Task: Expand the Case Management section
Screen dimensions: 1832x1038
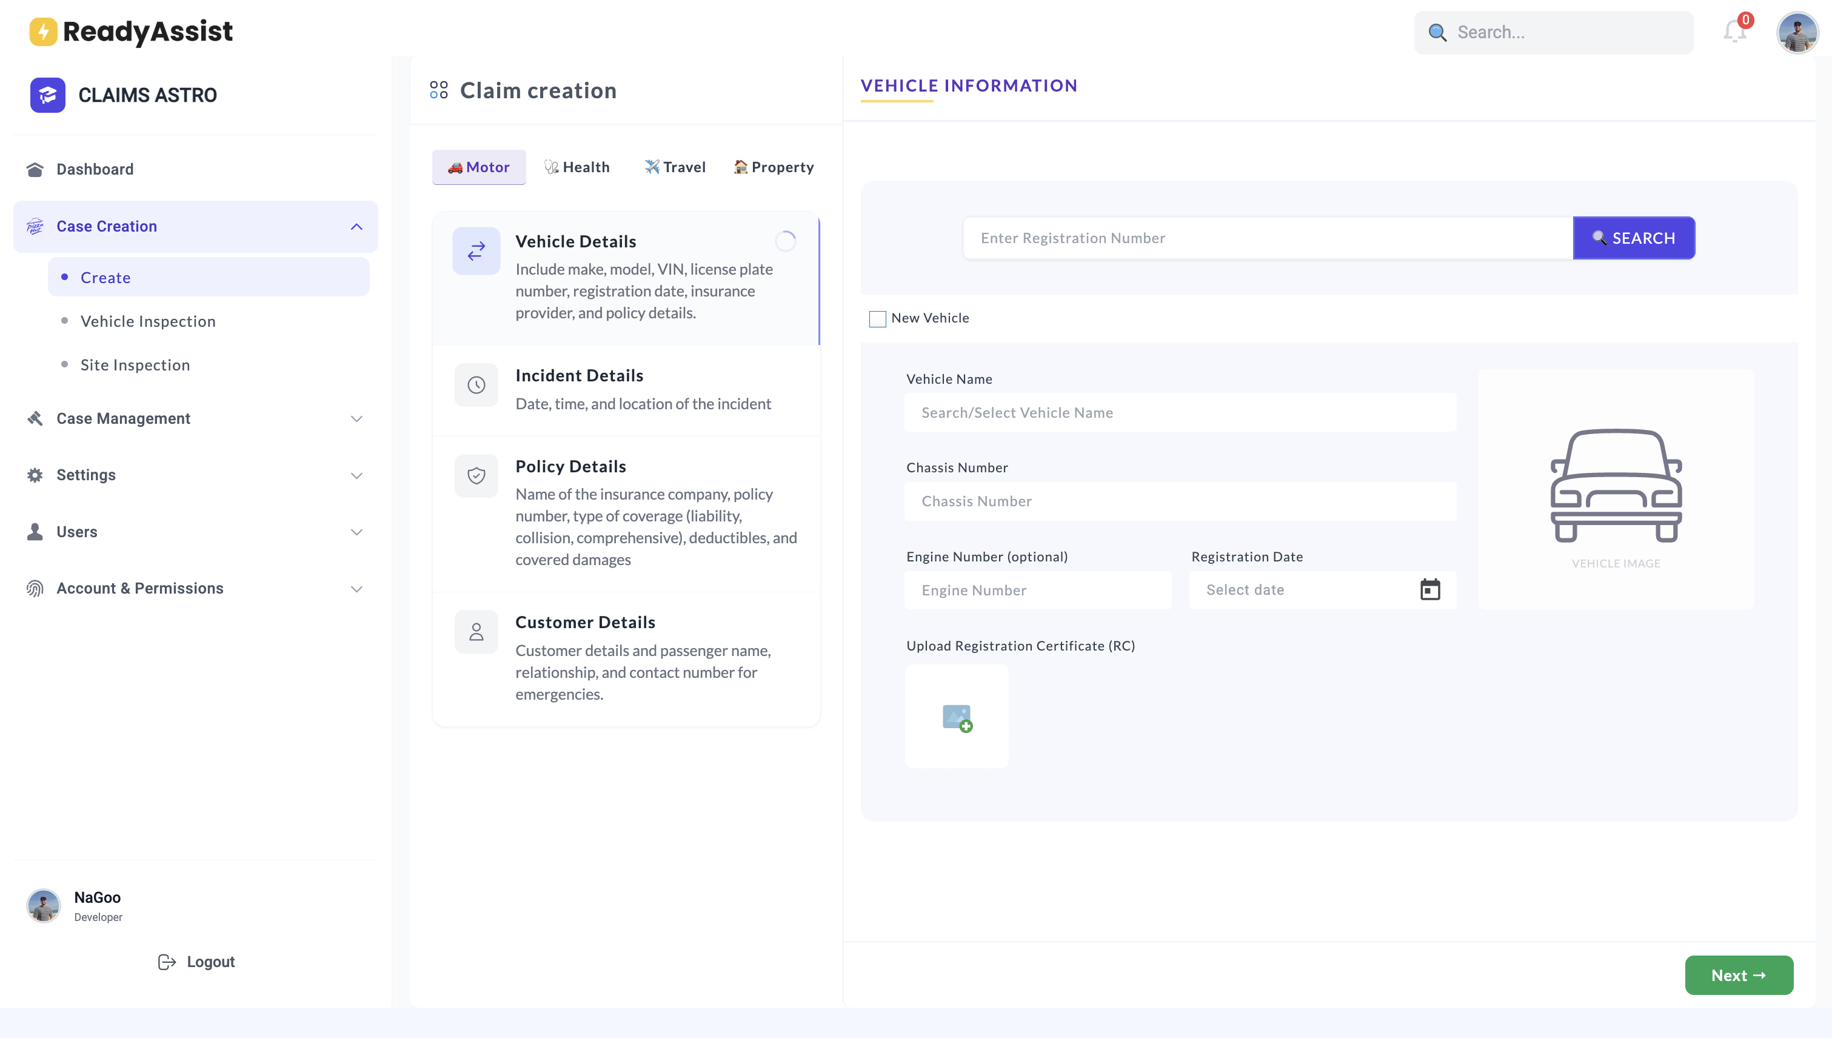Action: click(356, 418)
